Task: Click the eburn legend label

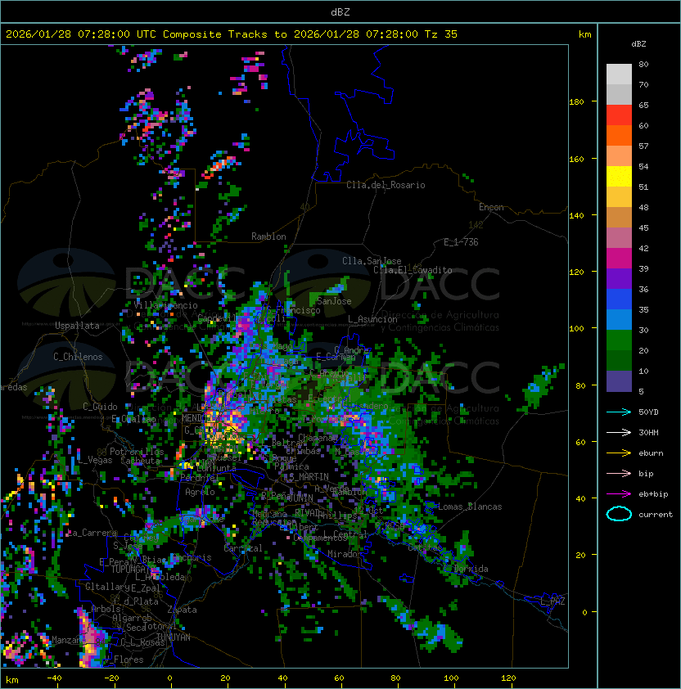Action: 651,453
